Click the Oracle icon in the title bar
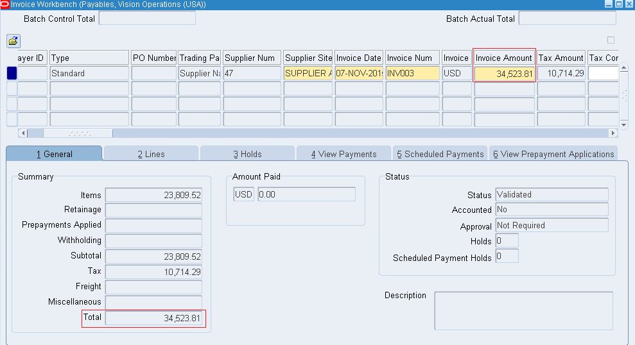The width and height of the screenshot is (635, 345). click(x=5, y=4)
